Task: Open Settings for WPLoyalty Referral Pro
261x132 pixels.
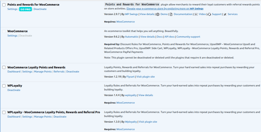Action: pos(27,117)
